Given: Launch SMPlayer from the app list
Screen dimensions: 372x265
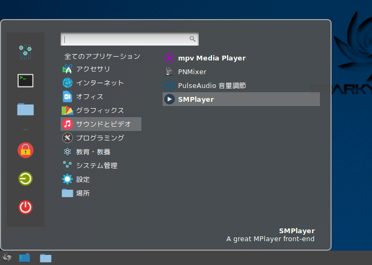Looking at the screenshot, I should 241,99.
